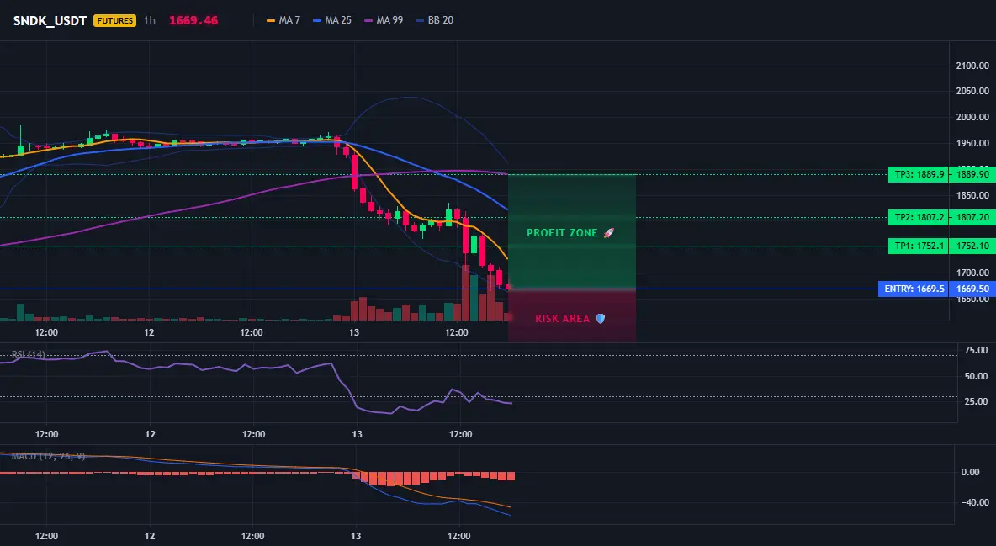This screenshot has width=996, height=546.
Task: Click the PROFIT ZONE text
Action: pos(562,233)
